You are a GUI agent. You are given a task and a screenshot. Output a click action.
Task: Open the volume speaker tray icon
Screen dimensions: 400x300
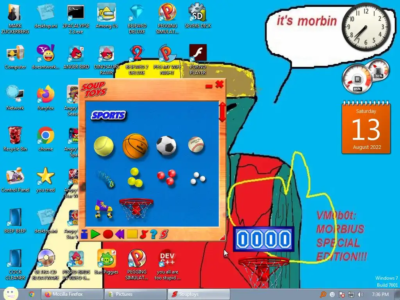361,295
